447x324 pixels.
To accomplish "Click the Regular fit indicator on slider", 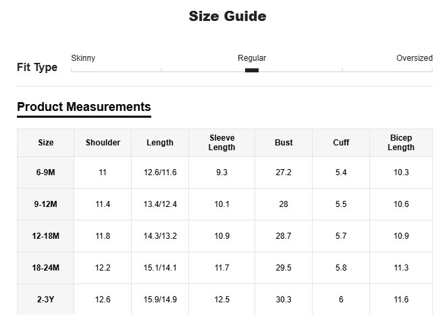I will coord(251,70).
